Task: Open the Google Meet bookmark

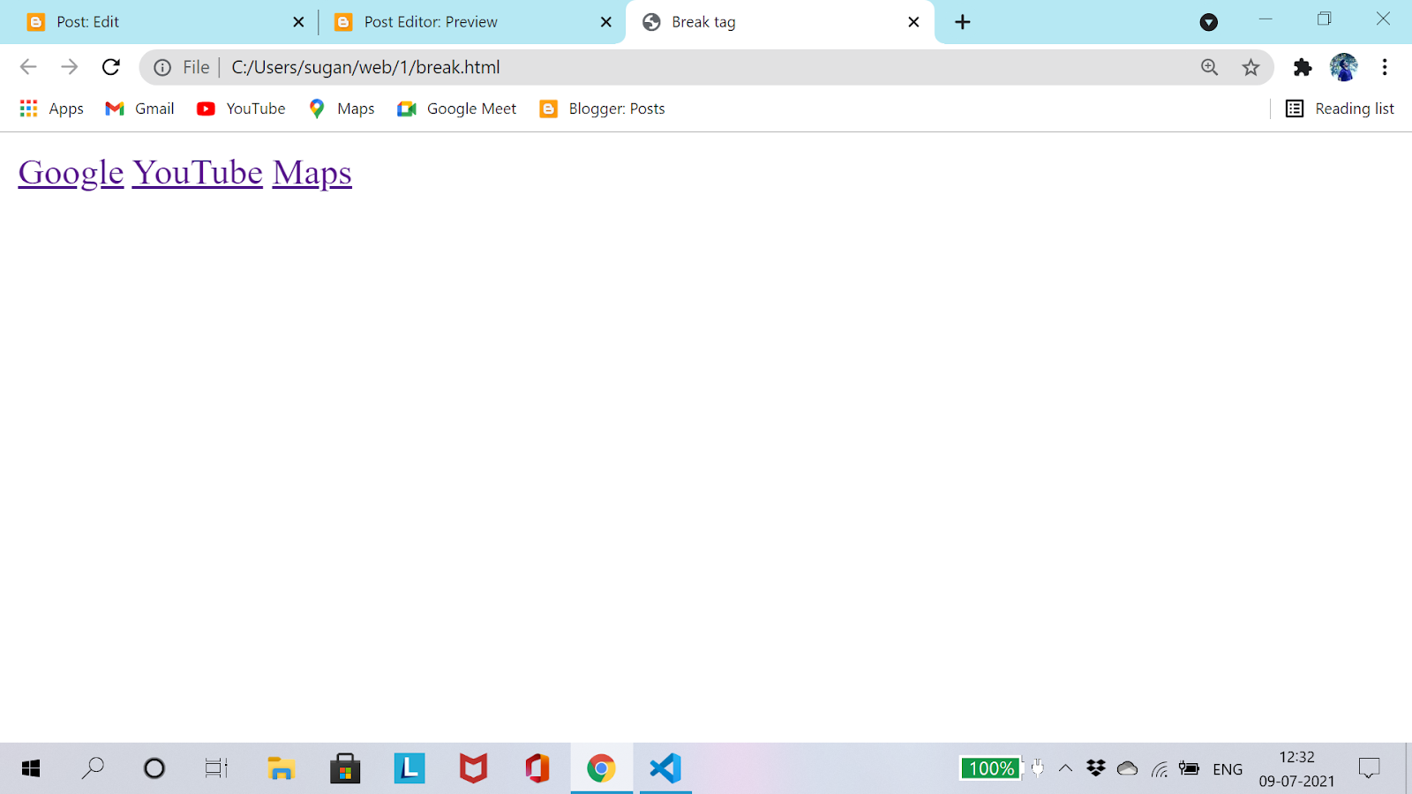Action: point(457,109)
